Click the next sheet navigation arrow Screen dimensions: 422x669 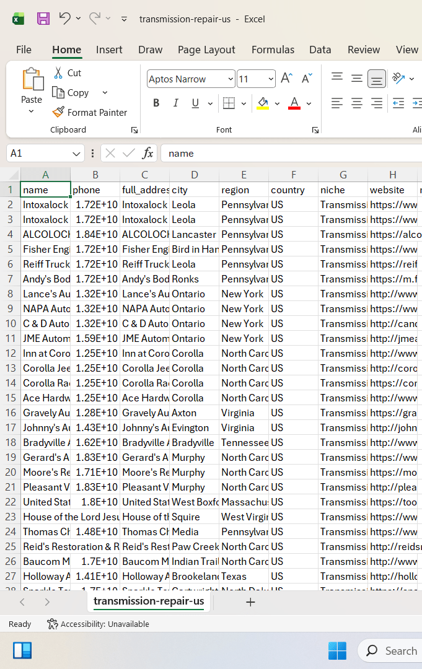[x=47, y=602]
